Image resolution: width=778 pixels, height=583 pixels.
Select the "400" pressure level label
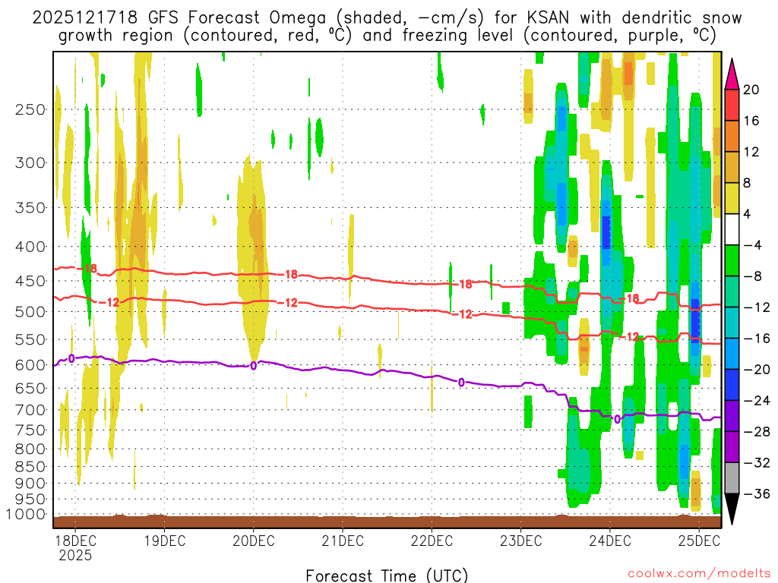30,247
